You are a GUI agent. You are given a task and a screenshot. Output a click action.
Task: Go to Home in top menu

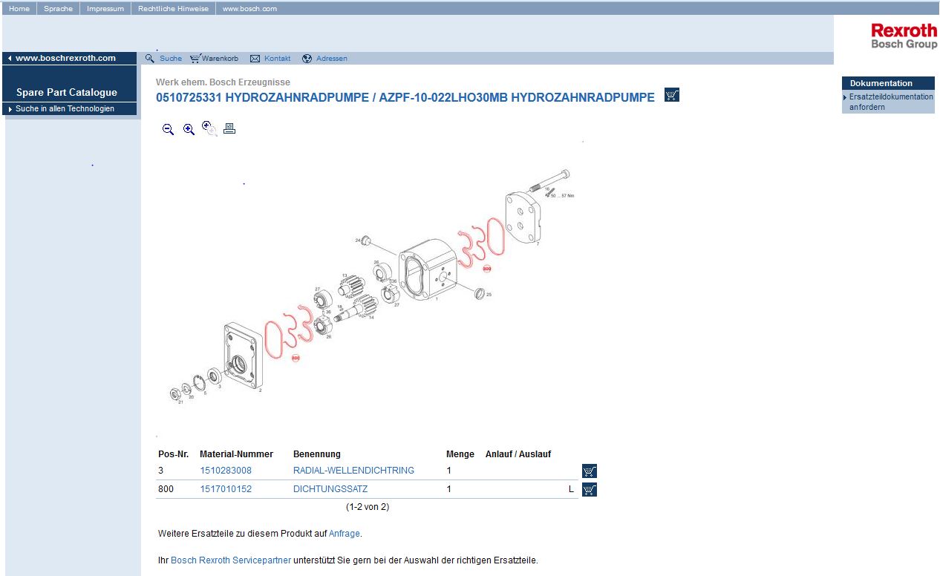coord(19,9)
